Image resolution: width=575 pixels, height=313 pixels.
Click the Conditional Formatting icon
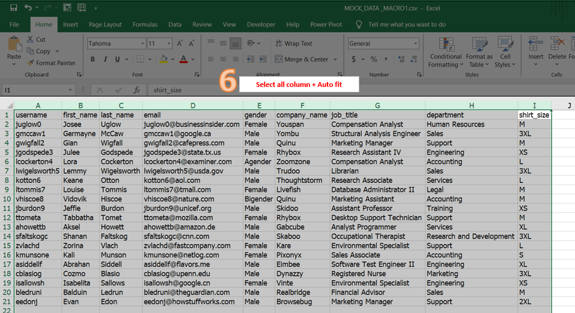[446, 45]
